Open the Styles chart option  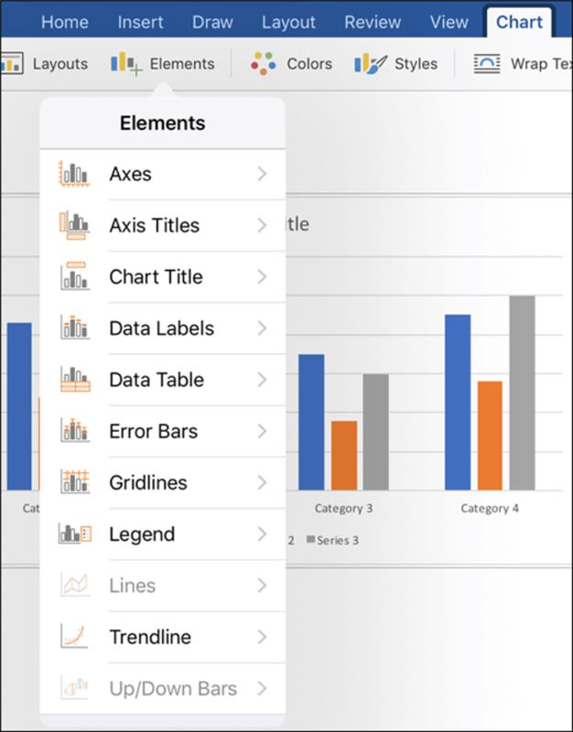(396, 64)
